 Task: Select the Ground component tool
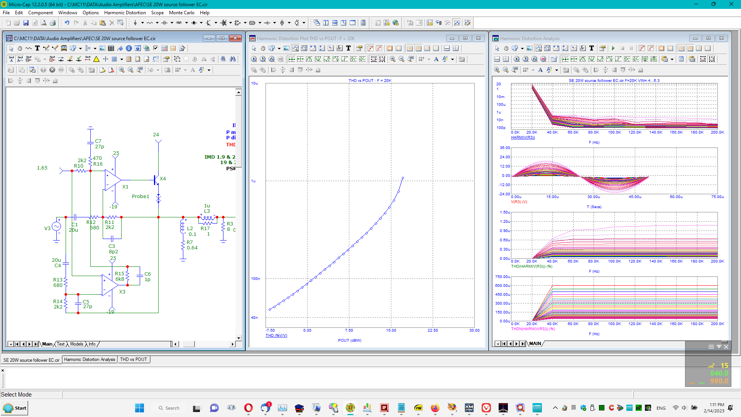pyautogui.click(x=135, y=23)
